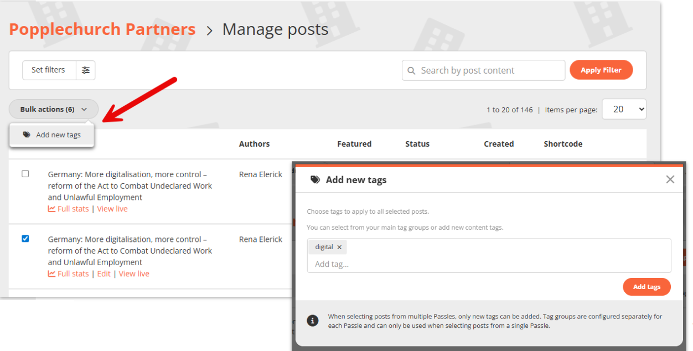Image resolution: width=693 pixels, height=351 pixels.
Task: Click the filter sliders icon
Action: (85, 70)
